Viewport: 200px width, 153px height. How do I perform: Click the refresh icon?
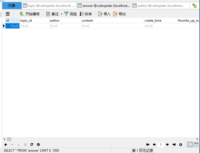click(32, 145)
